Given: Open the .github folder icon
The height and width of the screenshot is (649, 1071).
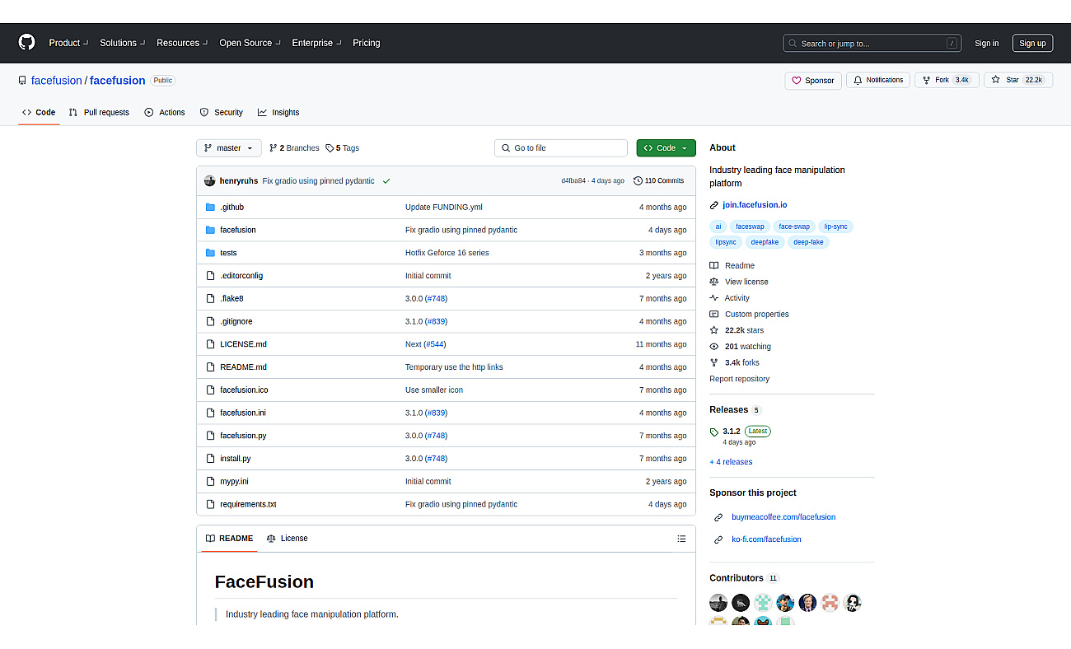Looking at the screenshot, I should click(x=210, y=207).
